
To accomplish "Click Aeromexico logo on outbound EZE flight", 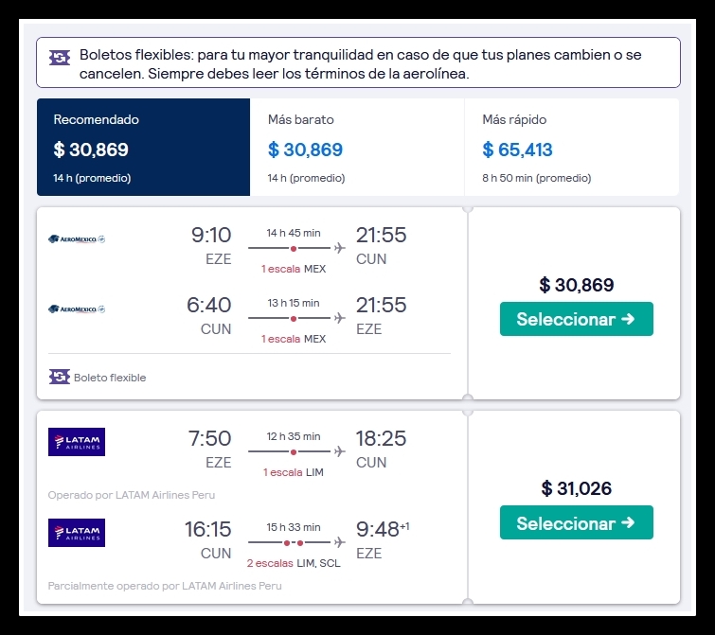I will pyautogui.click(x=77, y=239).
